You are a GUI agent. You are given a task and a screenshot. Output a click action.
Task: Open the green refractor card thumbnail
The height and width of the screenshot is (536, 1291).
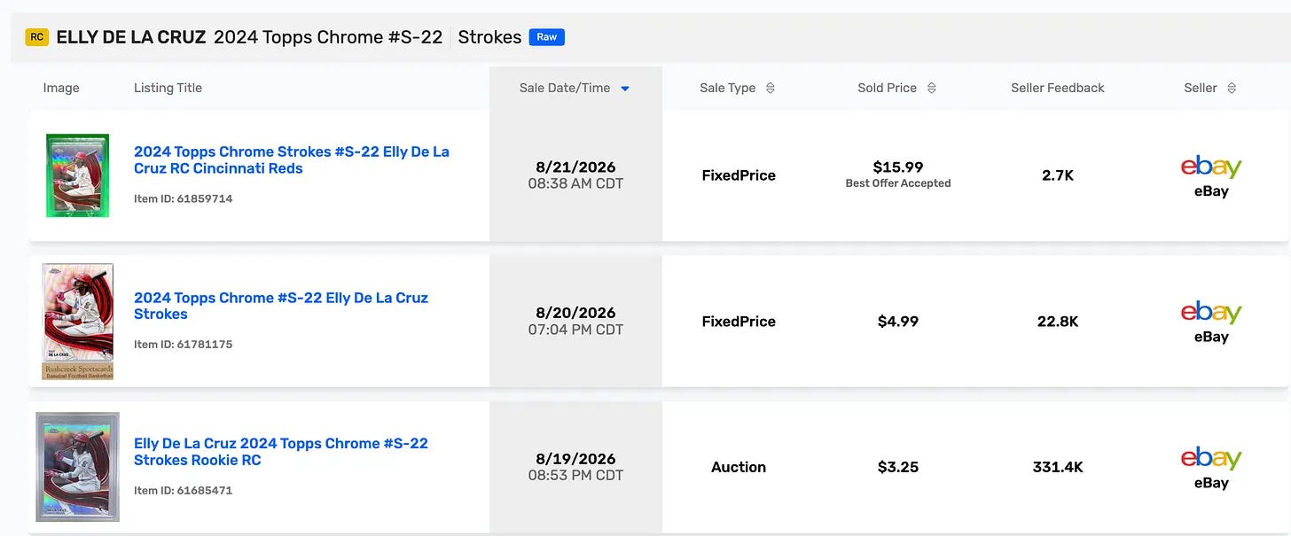click(77, 175)
